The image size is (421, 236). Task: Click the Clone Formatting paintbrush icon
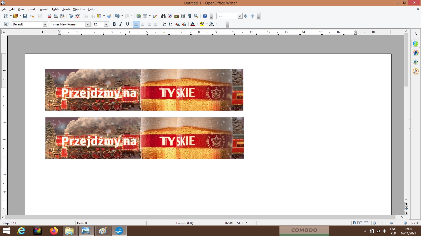pos(109,16)
